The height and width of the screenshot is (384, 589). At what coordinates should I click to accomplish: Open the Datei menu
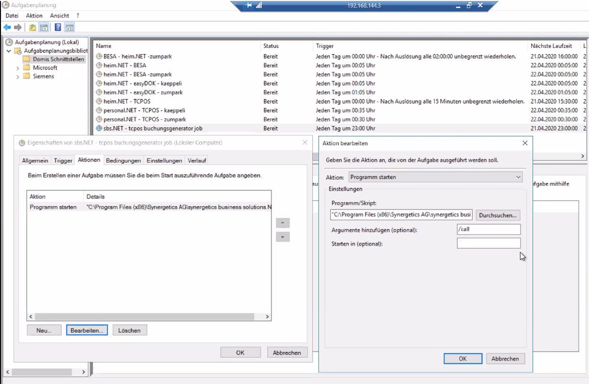tap(12, 16)
